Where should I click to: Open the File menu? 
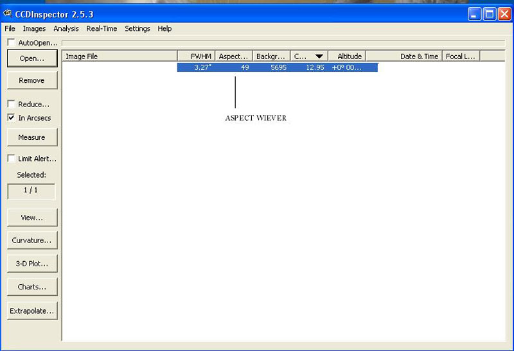[10, 29]
